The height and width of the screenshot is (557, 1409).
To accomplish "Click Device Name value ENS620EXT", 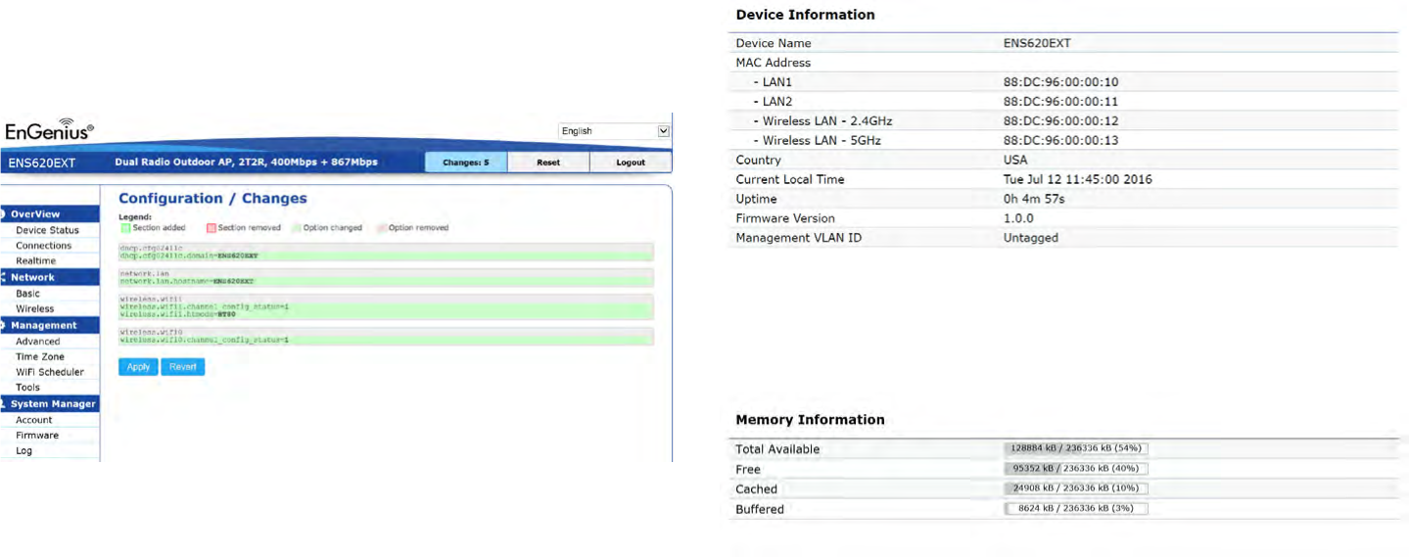I will pyautogui.click(x=1038, y=43).
